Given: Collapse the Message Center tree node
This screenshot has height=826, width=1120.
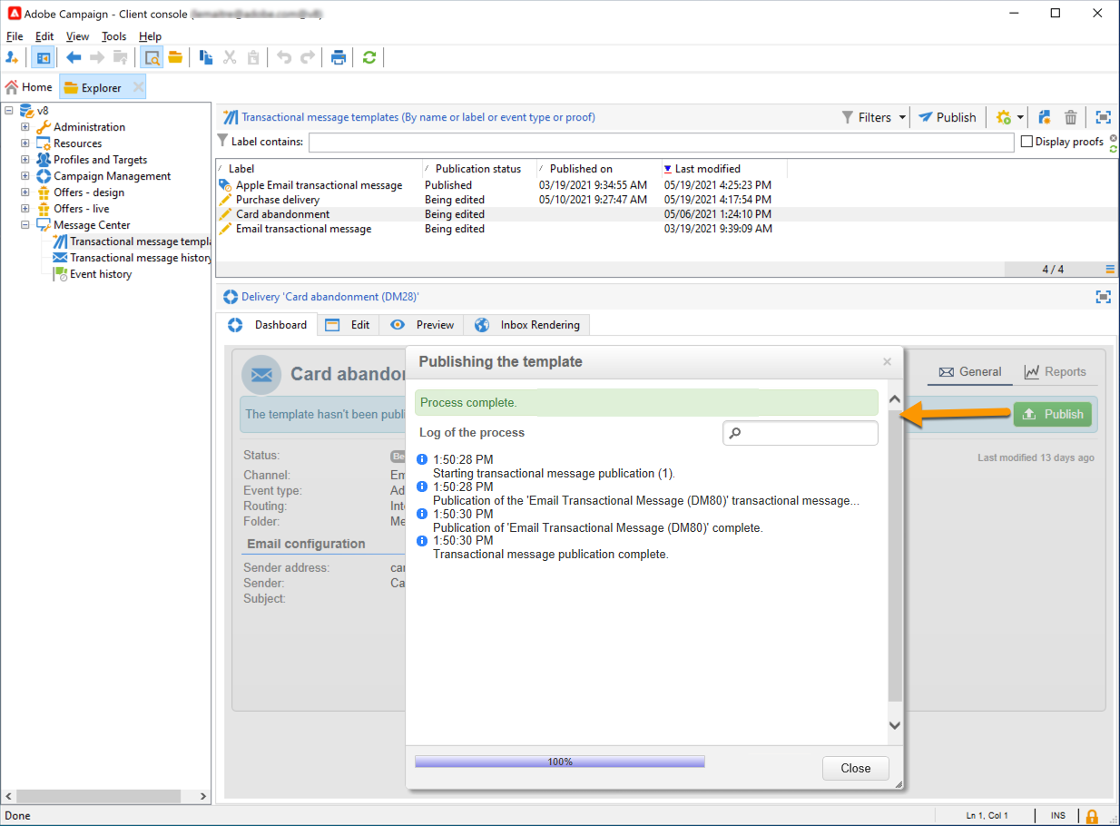Looking at the screenshot, I should 25,225.
